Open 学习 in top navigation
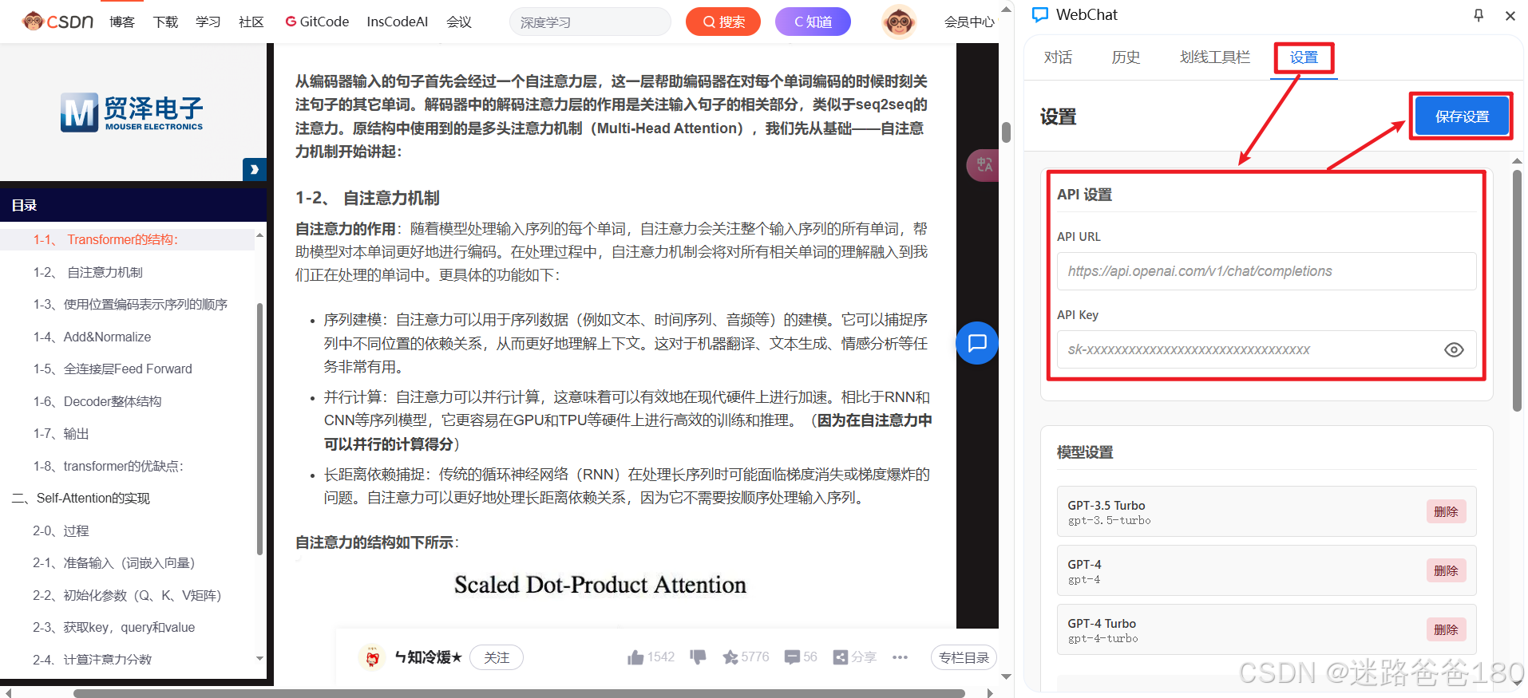 (208, 22)
